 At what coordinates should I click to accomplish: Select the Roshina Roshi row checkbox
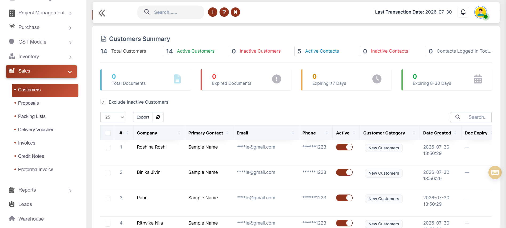click(108, 147)
